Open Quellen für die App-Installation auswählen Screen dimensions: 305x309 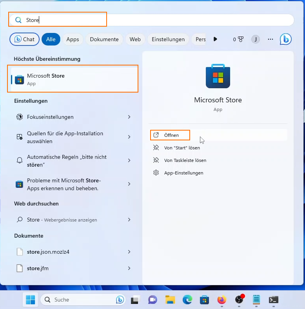[73, 137]
